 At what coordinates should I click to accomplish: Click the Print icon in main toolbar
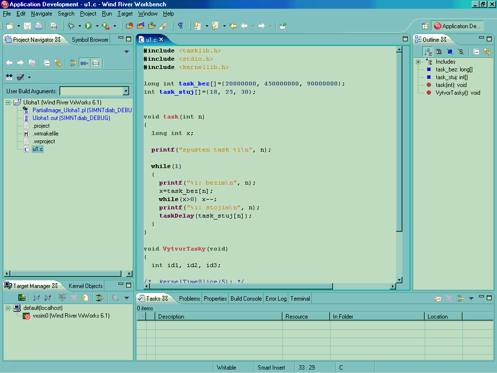pos(38,26)
